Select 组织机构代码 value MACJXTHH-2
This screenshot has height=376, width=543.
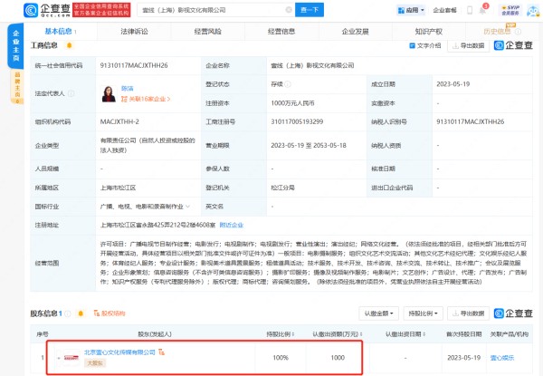tap(119, 122)
